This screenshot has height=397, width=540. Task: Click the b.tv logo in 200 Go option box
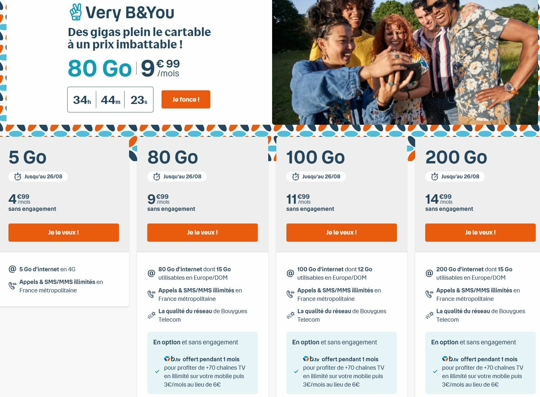click(450, 359)
